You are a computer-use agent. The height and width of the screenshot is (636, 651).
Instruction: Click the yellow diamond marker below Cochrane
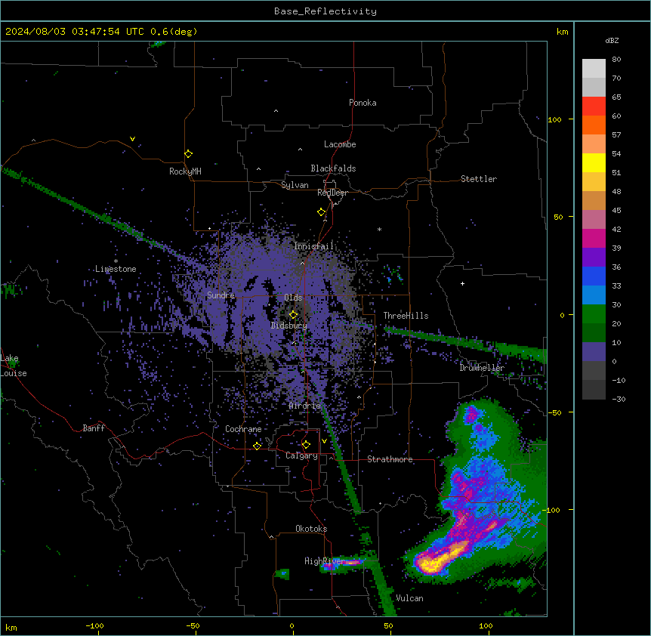click(257, 446)
